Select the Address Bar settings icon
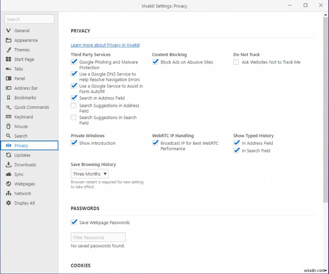This screenshot has height=274, width=329. pos(9,88)
